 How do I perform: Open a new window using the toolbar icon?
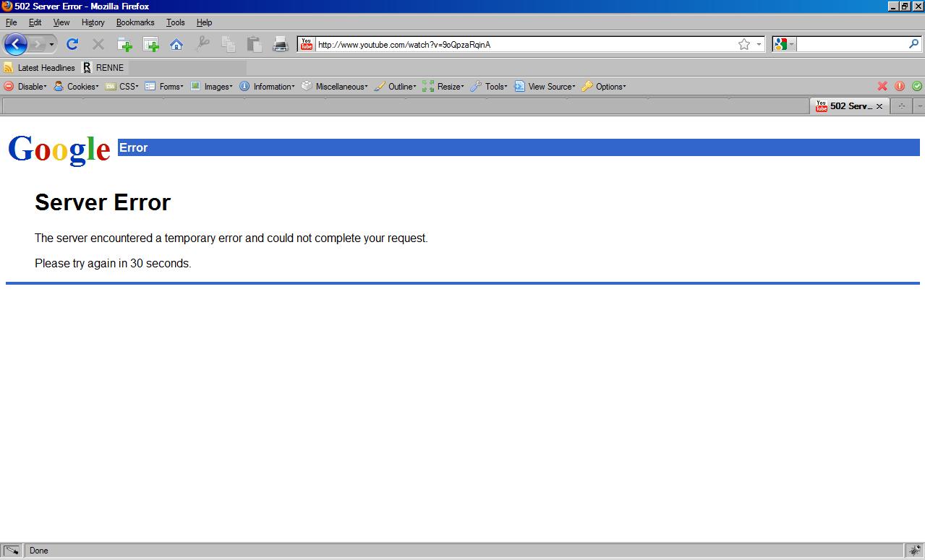click(x=150, y=45)
